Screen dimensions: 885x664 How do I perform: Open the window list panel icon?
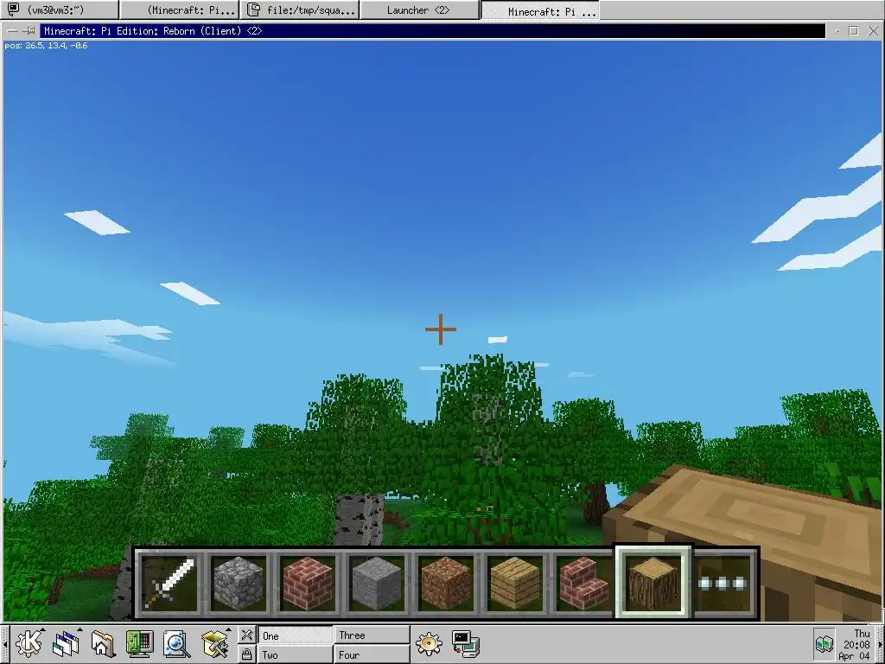67,643
